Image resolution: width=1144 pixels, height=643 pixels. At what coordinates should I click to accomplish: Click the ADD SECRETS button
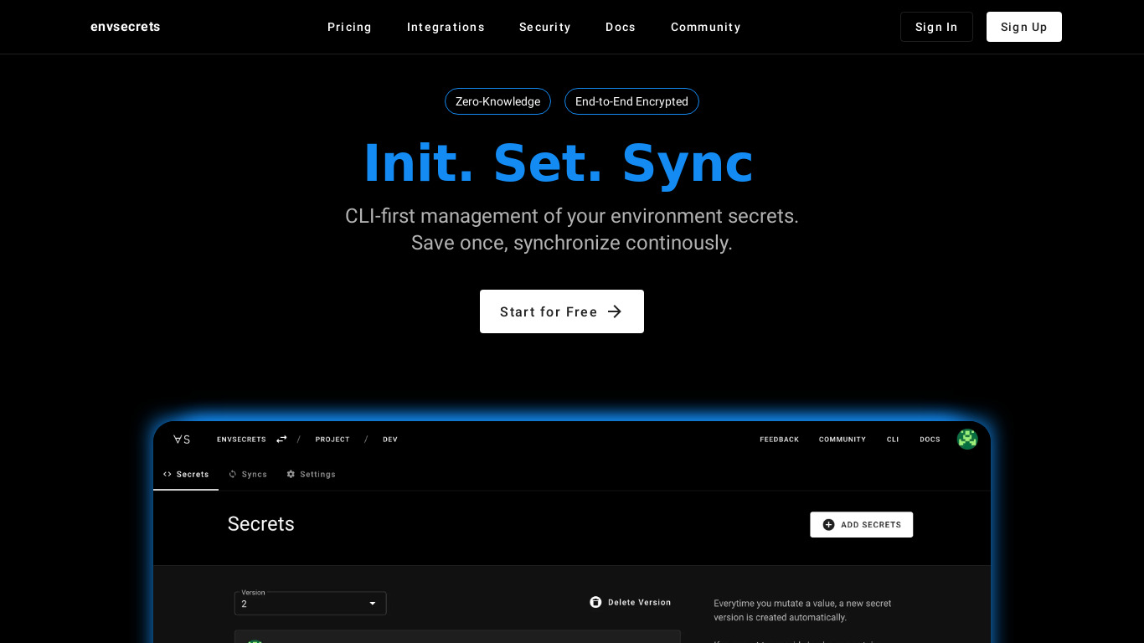pos(861,525)
